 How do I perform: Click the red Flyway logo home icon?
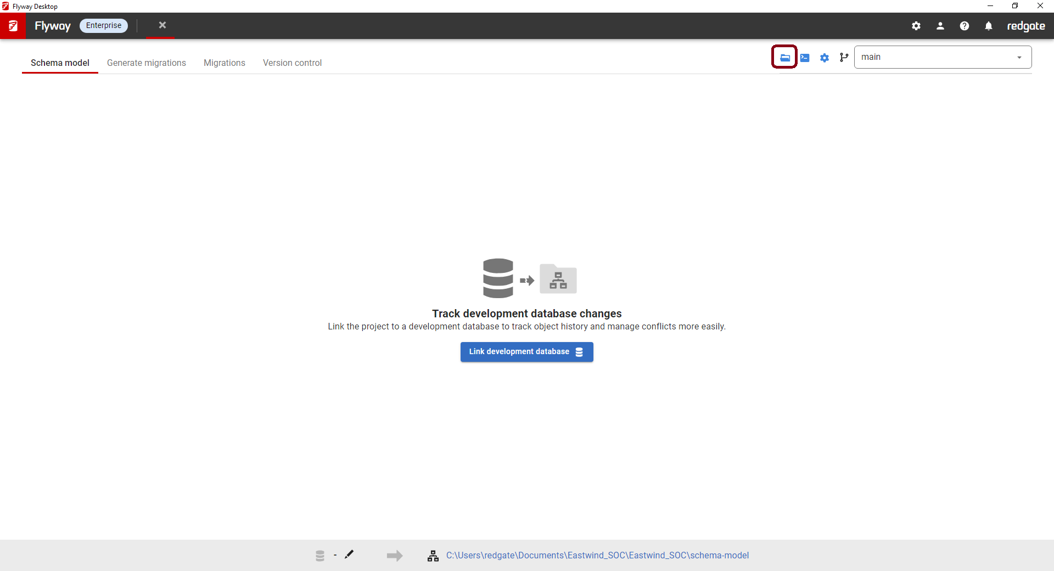point(13,26)
